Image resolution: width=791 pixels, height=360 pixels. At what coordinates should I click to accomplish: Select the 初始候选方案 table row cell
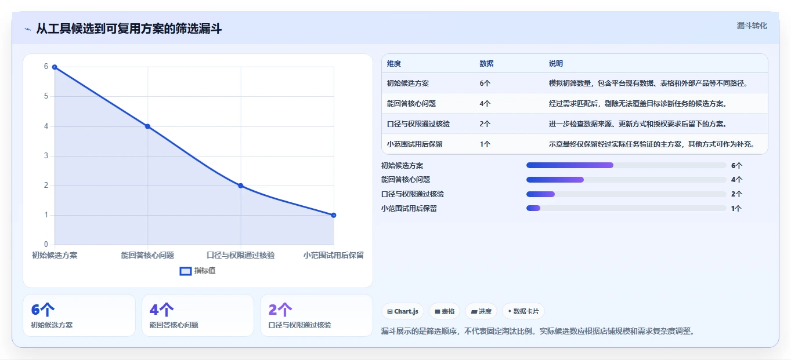(x=408, y=83)
